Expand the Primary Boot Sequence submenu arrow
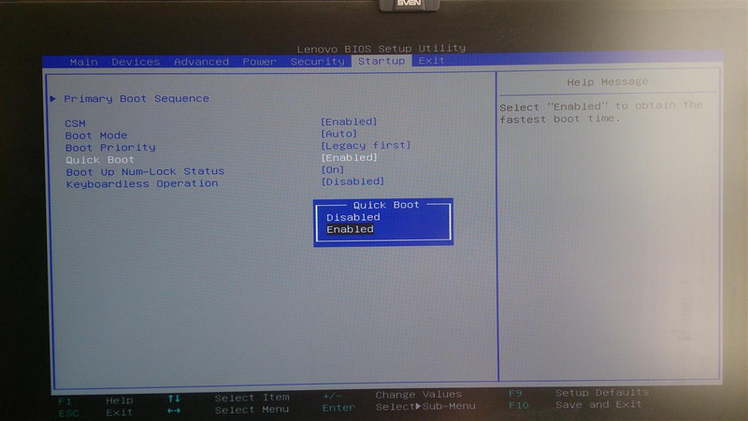Viewport: 748px width, 421px height. tap(53, 99)
